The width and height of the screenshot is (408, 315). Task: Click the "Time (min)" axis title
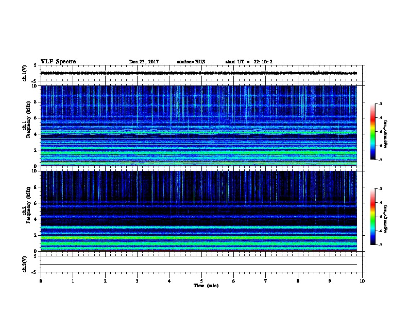pyautogui.click(x=206, y=286)
